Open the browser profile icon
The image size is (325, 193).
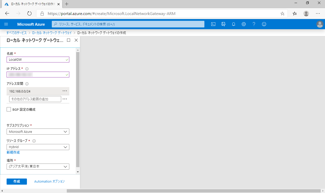306,13
